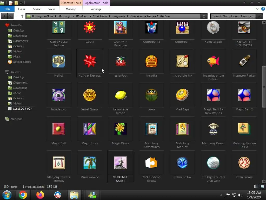Open the Windows Start button
266x200 pixels.
point(7,195)
